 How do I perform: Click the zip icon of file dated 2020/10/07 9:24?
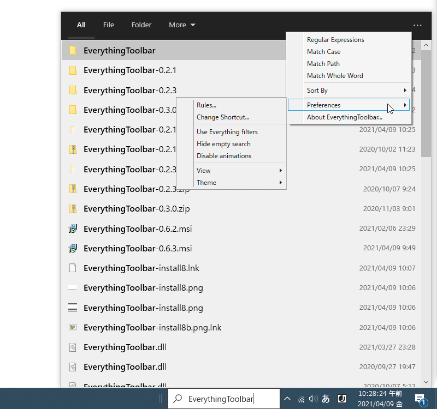73,189
